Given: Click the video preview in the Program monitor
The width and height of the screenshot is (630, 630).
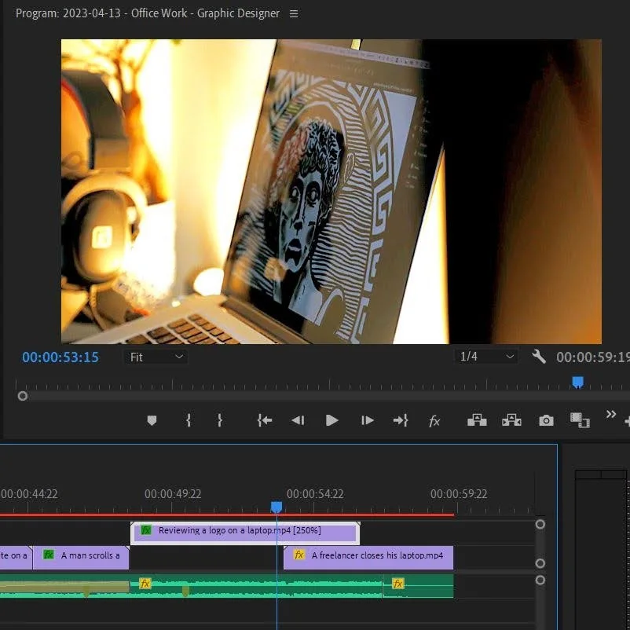Looking at the screenshot, I should [331, 191].
